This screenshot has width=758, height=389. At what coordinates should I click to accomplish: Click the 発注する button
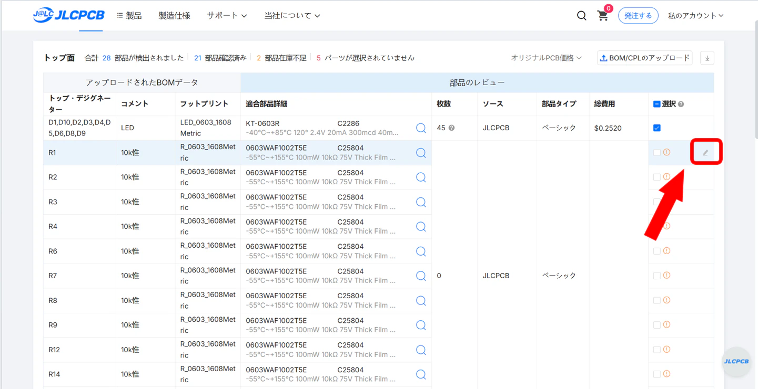click(x=638, y=16)
